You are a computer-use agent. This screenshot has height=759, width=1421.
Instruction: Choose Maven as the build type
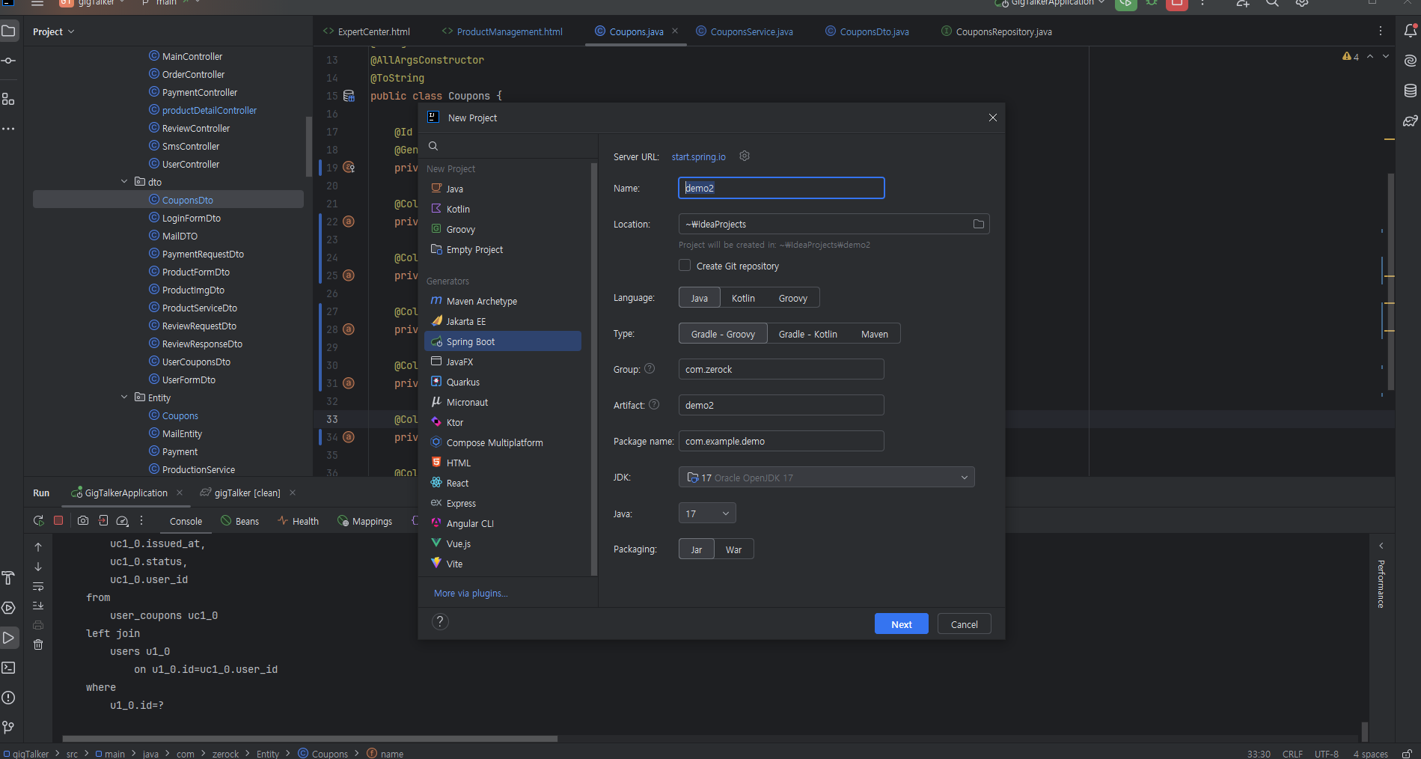[874, 334]
